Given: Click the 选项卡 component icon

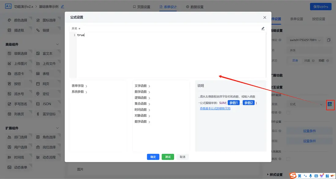Looking at the screenshot, I should [9, 74].
